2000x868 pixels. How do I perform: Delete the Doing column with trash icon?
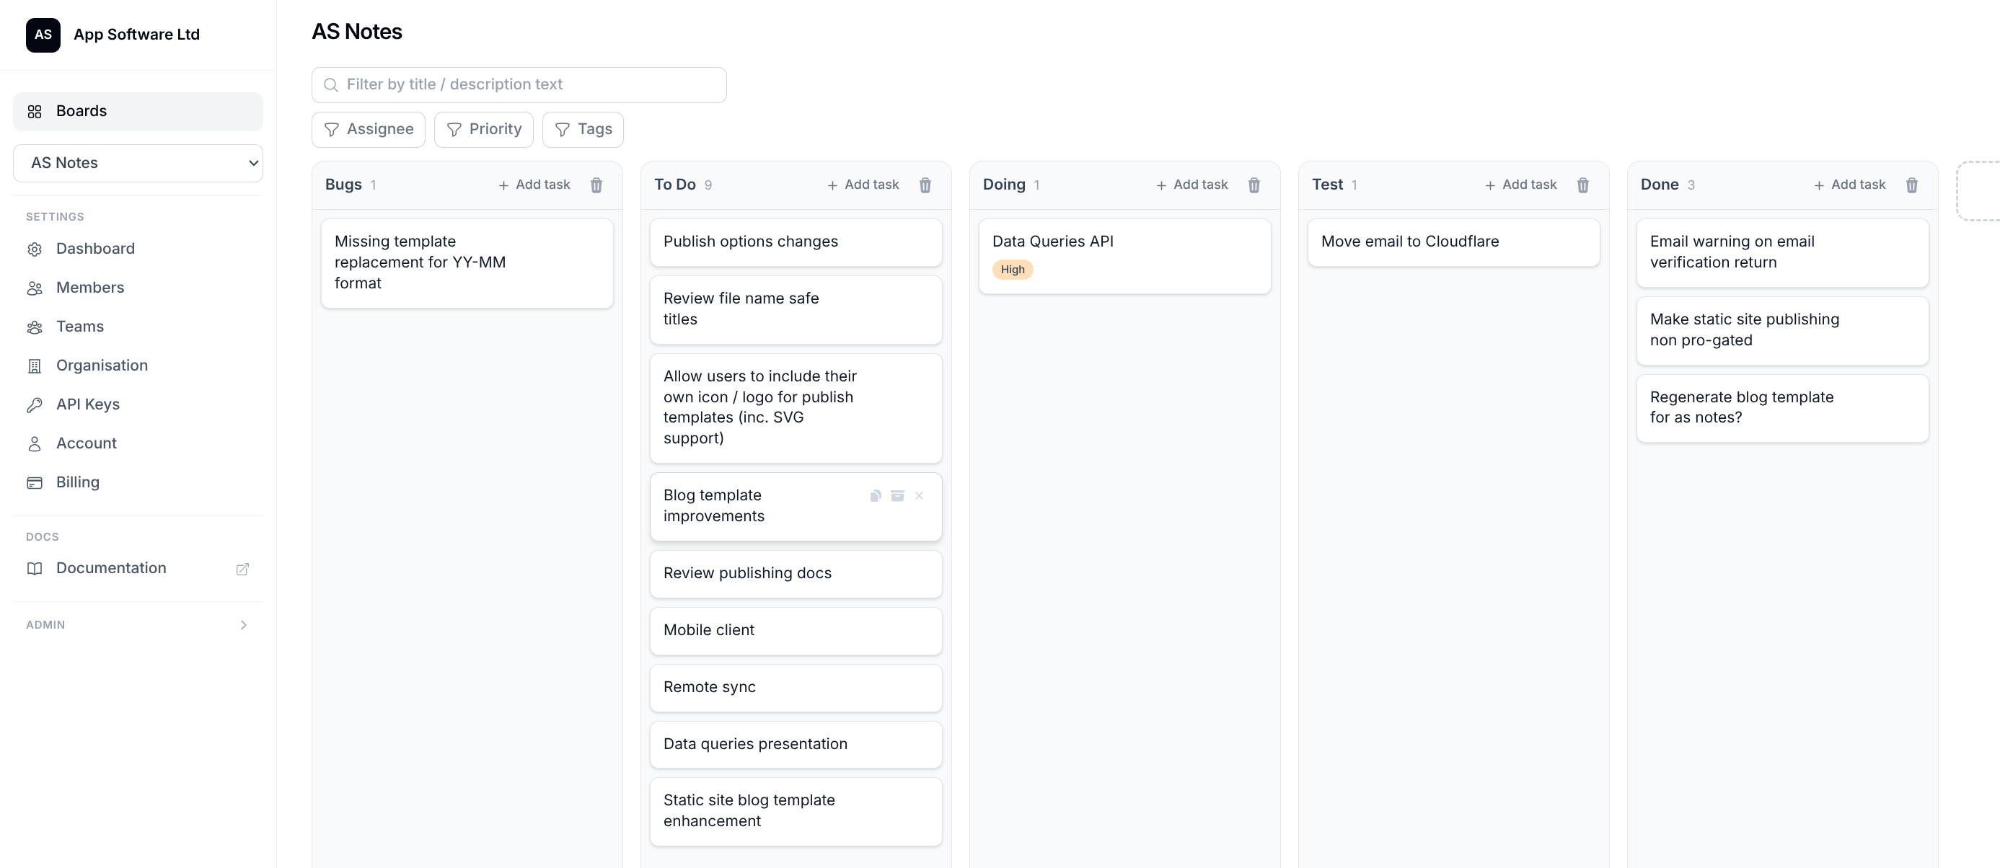(x=1254, y=185)
